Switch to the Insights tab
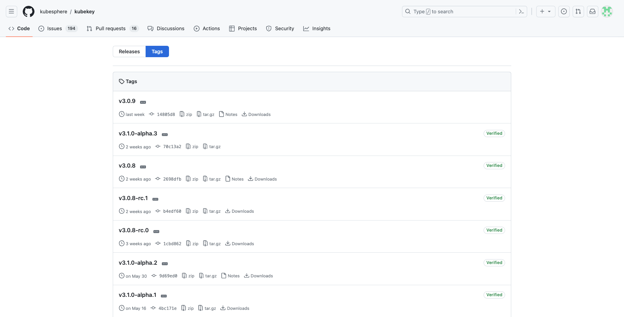The image size is (624, 317). (317, 29)
